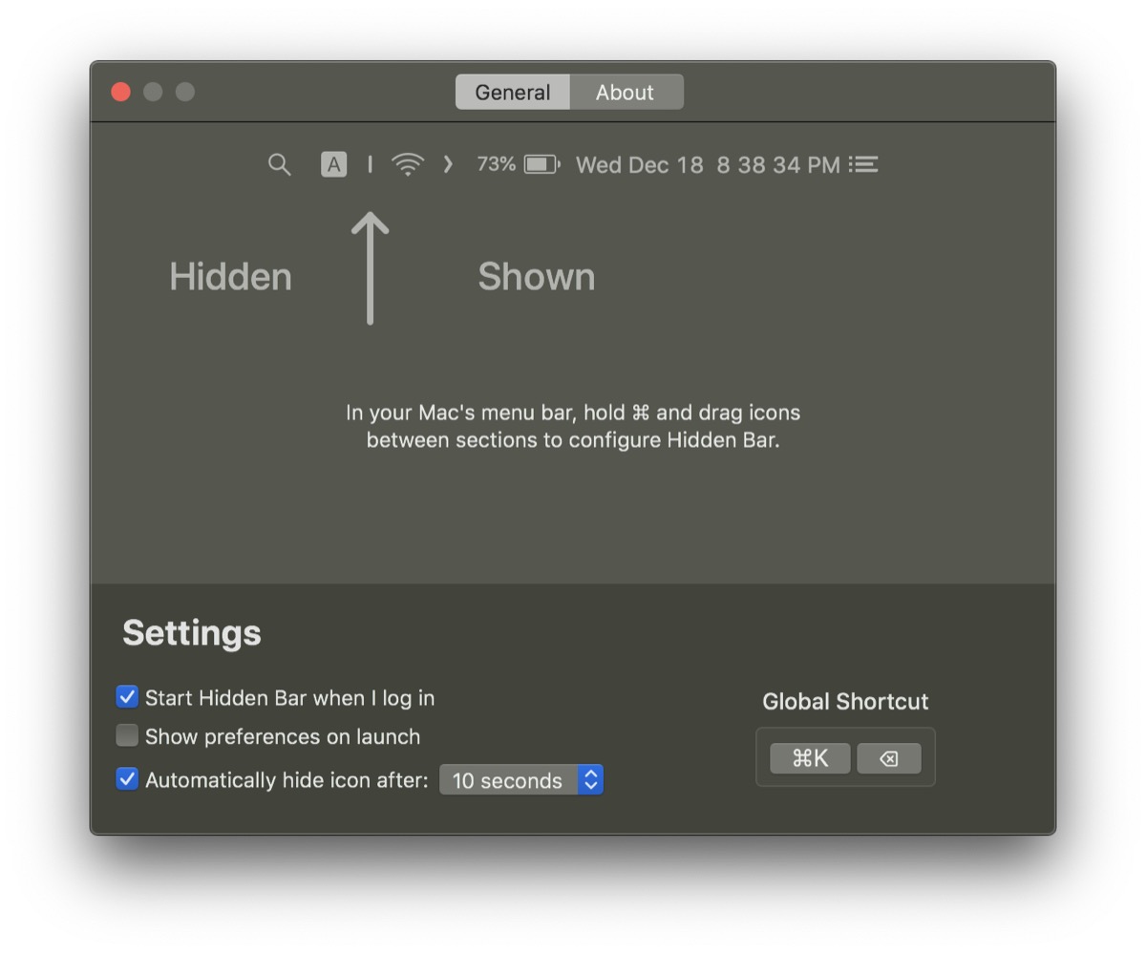The width and height of the screenshot is (1146, 954).
Task: Click the input source "A" icon
Action: [333, 164]
